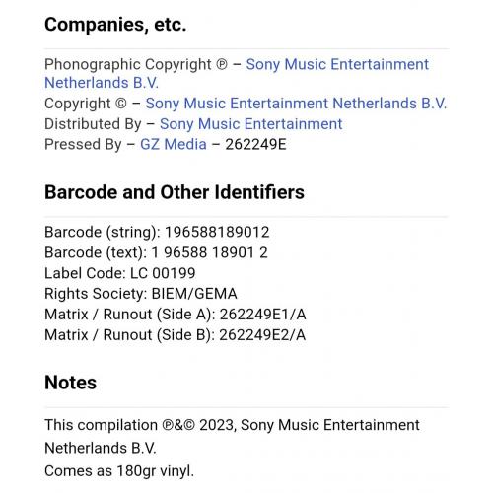Select the barcode text 1 96588 18901 2
Screen dimensions: 493x493
209,252
